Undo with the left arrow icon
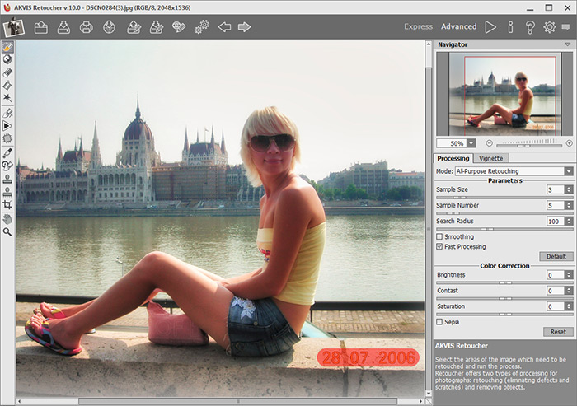 (x=224, y=27)
